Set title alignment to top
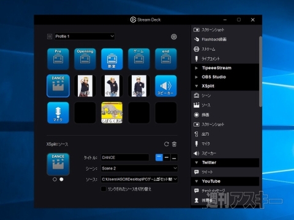294x220 pixels. pyautogui.click(x=159, y=158)
